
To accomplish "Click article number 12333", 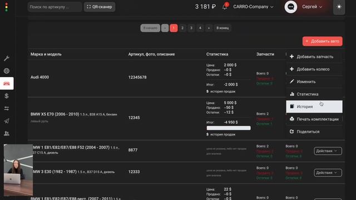I will pos(134,172).
